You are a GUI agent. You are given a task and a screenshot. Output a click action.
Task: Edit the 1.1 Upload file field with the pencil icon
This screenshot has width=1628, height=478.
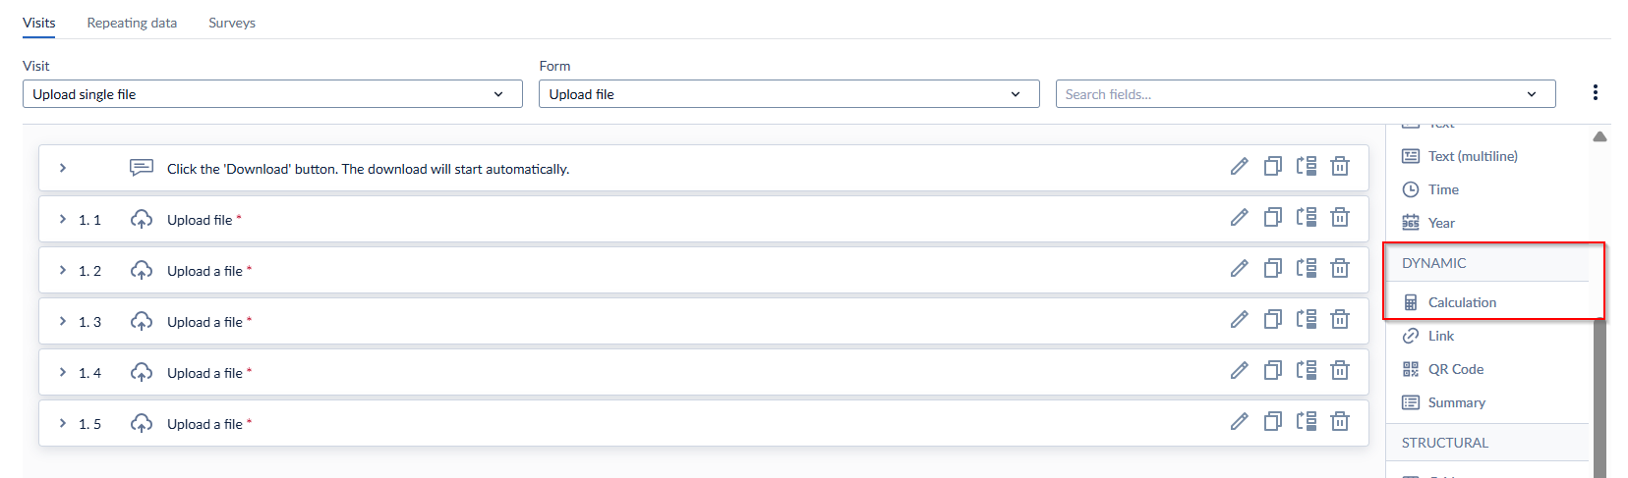tap(1239, 218)
